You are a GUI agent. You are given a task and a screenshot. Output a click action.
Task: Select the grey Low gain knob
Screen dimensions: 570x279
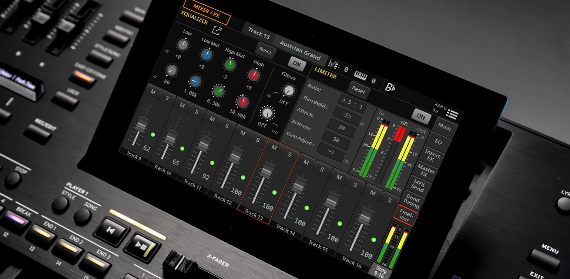182,45
